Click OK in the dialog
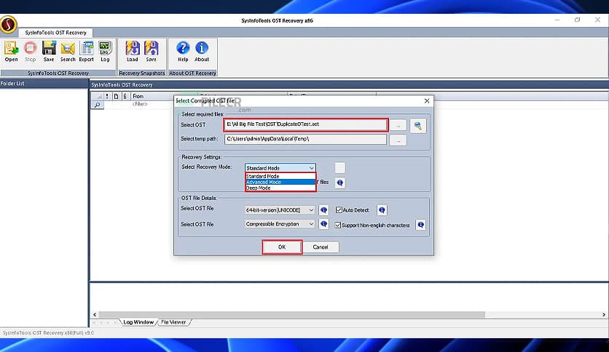 [282, 247]
